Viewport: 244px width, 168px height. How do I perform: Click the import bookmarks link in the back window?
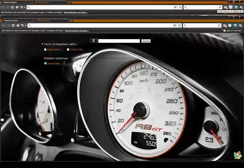(x=76, y=13)
